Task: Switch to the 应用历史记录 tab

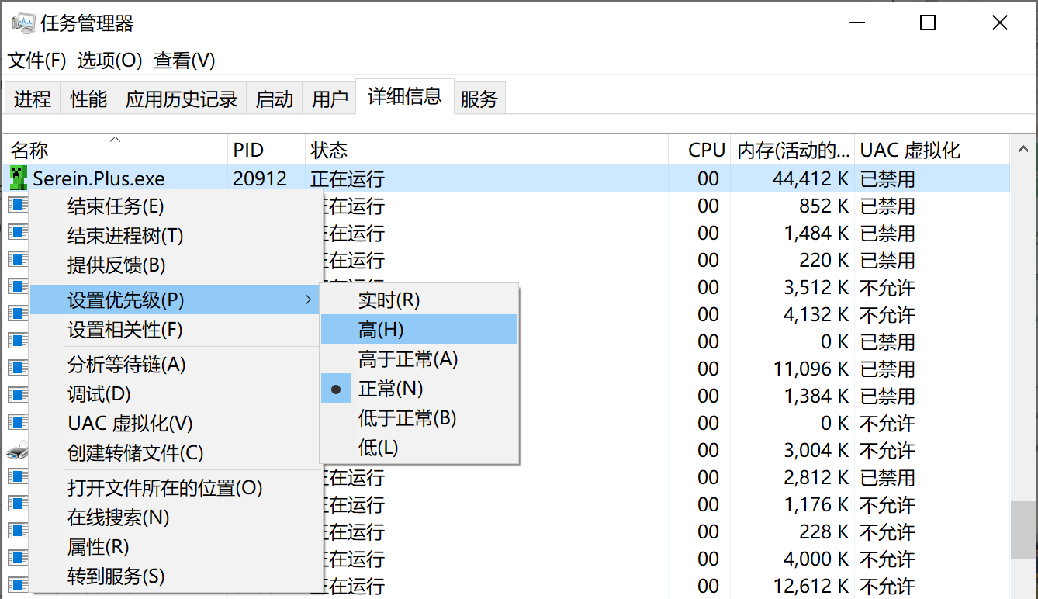Action: click(x=182, y=99)
